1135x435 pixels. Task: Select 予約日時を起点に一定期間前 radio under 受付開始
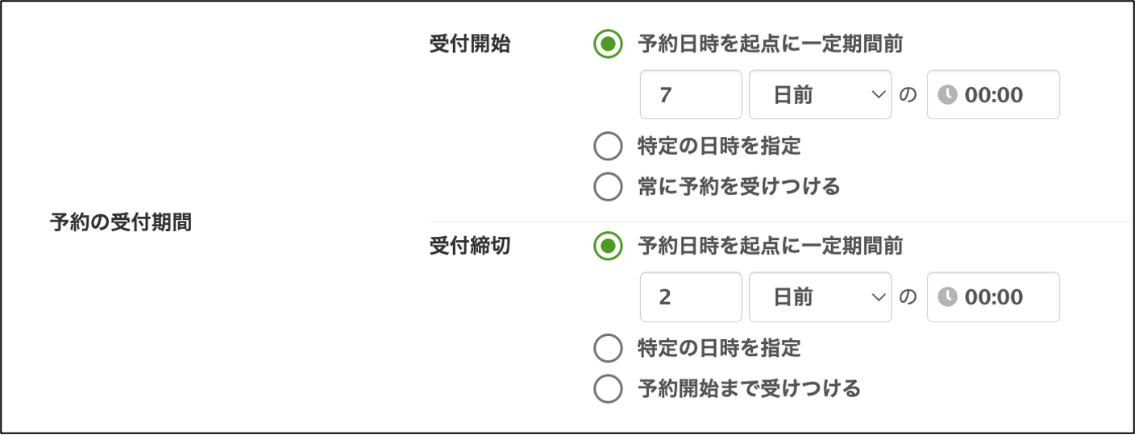click(608, 44)
